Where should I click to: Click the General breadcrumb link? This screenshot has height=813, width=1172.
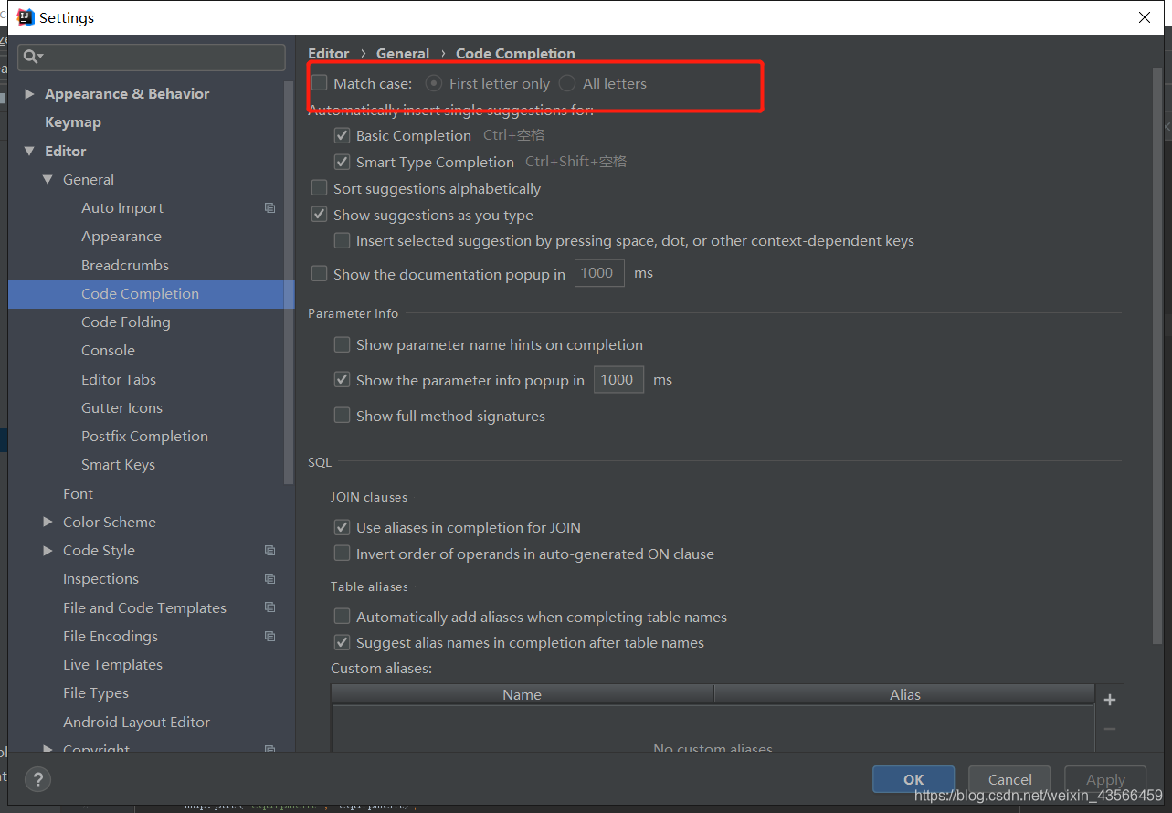[403, 53]
